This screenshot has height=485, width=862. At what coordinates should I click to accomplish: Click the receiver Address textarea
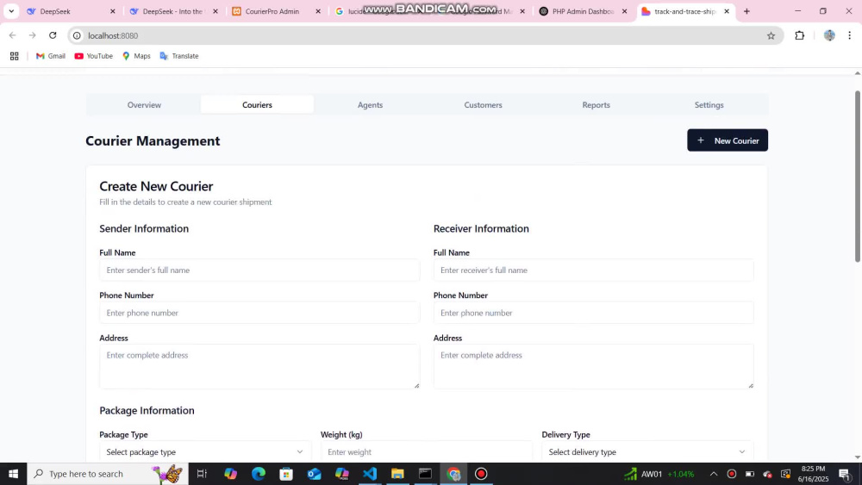click(594, 366)
